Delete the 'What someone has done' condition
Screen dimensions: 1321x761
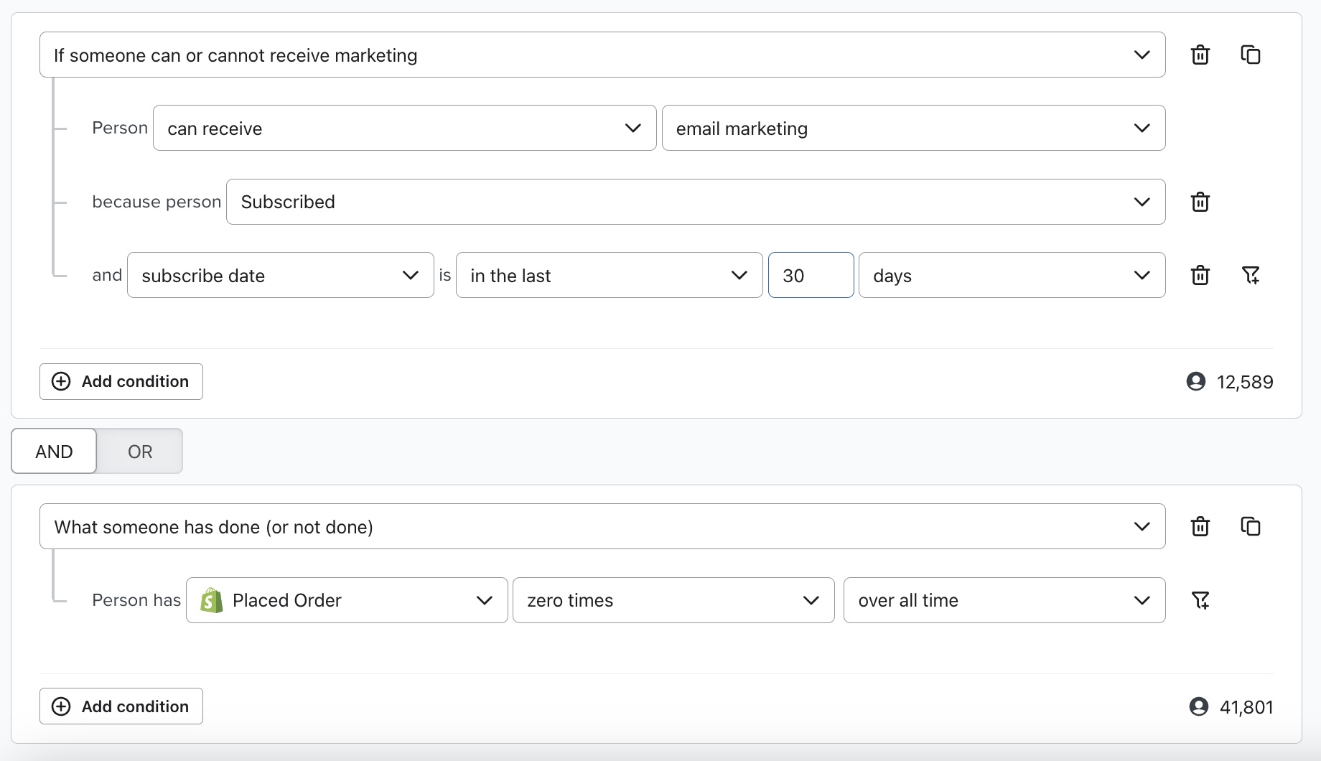[x=1200, y=526]
